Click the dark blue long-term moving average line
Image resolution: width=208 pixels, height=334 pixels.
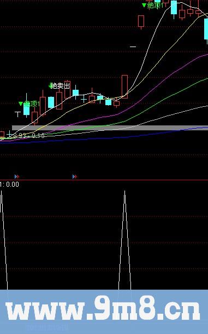pyautogui.click(x=104, y=138)
